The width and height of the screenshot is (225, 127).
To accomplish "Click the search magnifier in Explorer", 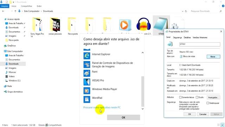I will tap(220, 11).
